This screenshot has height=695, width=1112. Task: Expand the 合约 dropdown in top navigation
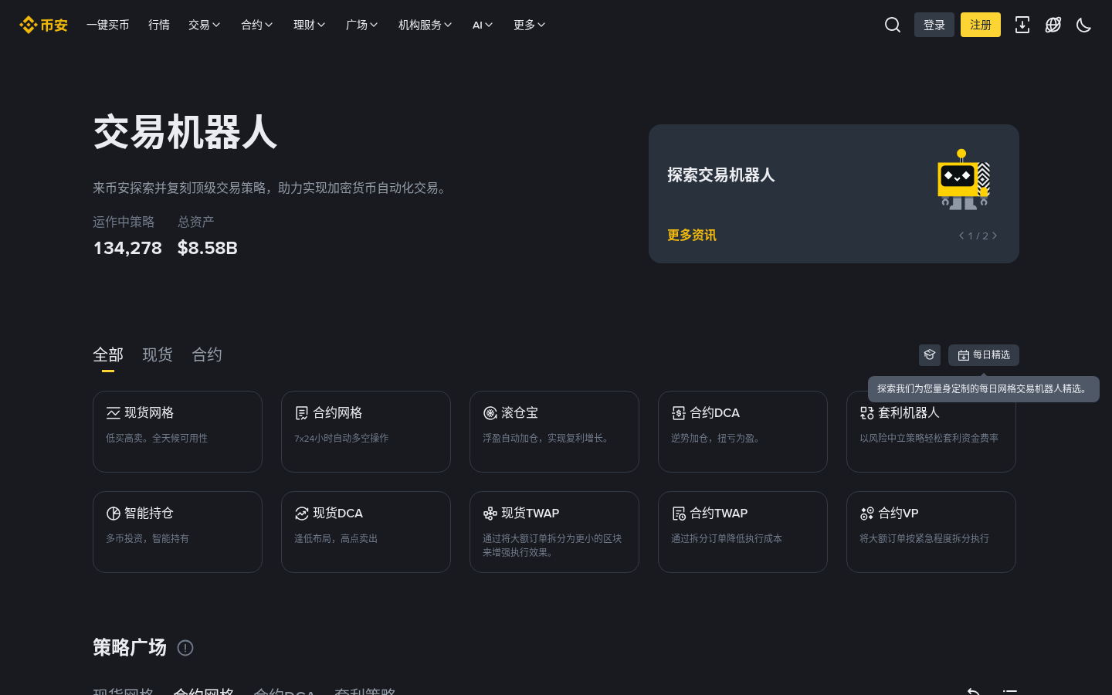click(257, 25)
